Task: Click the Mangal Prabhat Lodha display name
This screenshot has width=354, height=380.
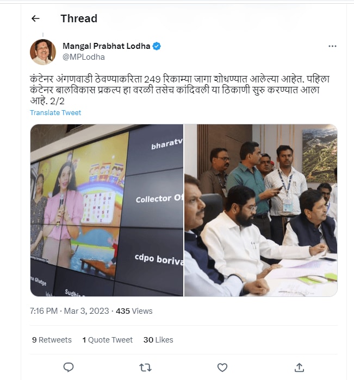Action: pos(107,46)
